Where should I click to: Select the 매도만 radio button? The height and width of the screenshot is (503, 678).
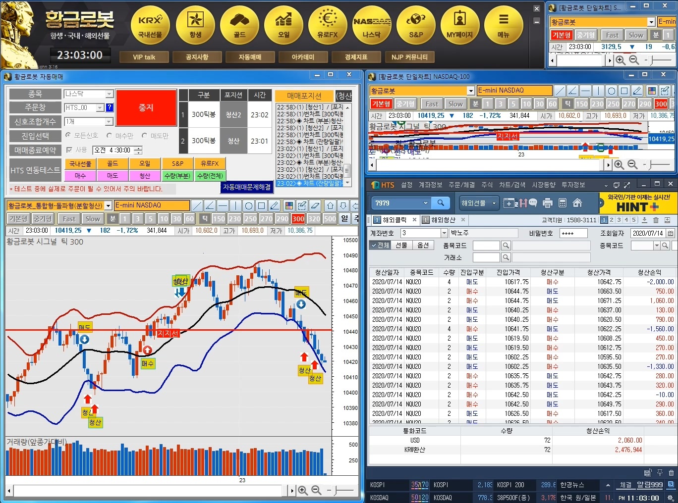[x=145, y=135]
